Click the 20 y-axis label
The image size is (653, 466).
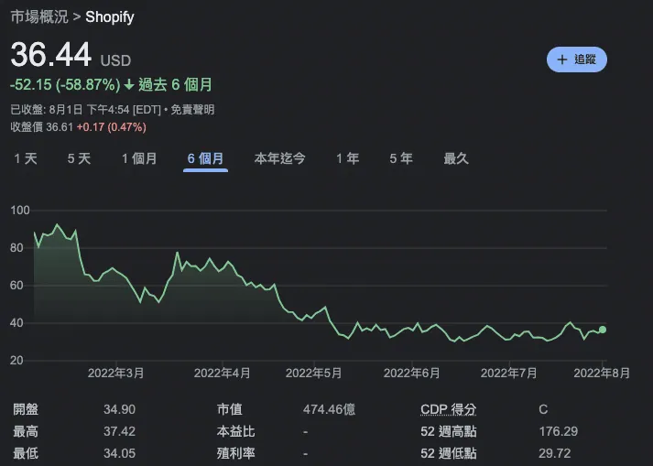pos(16,360)
